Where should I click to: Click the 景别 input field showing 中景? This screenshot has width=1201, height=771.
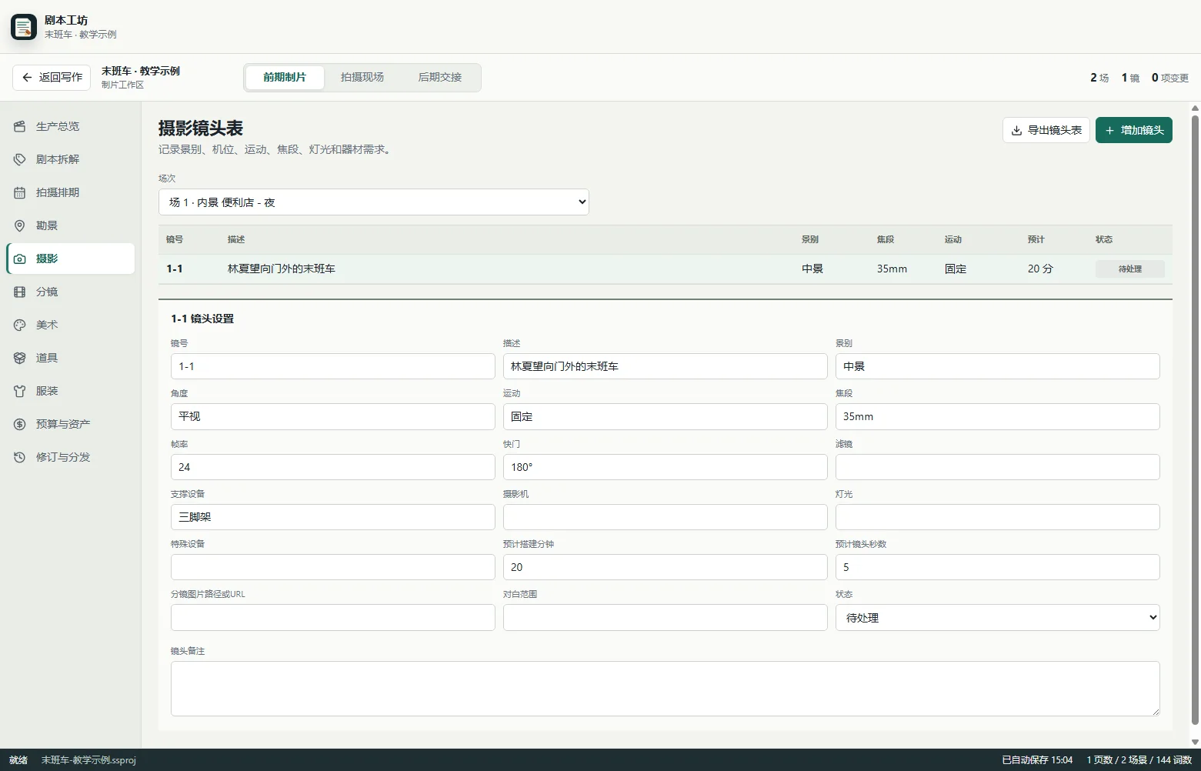point(998,366)
